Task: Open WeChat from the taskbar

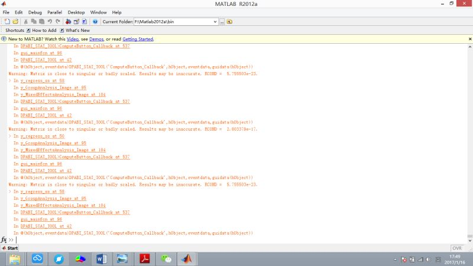Action: pyautogui.click(x=166, y=259)
